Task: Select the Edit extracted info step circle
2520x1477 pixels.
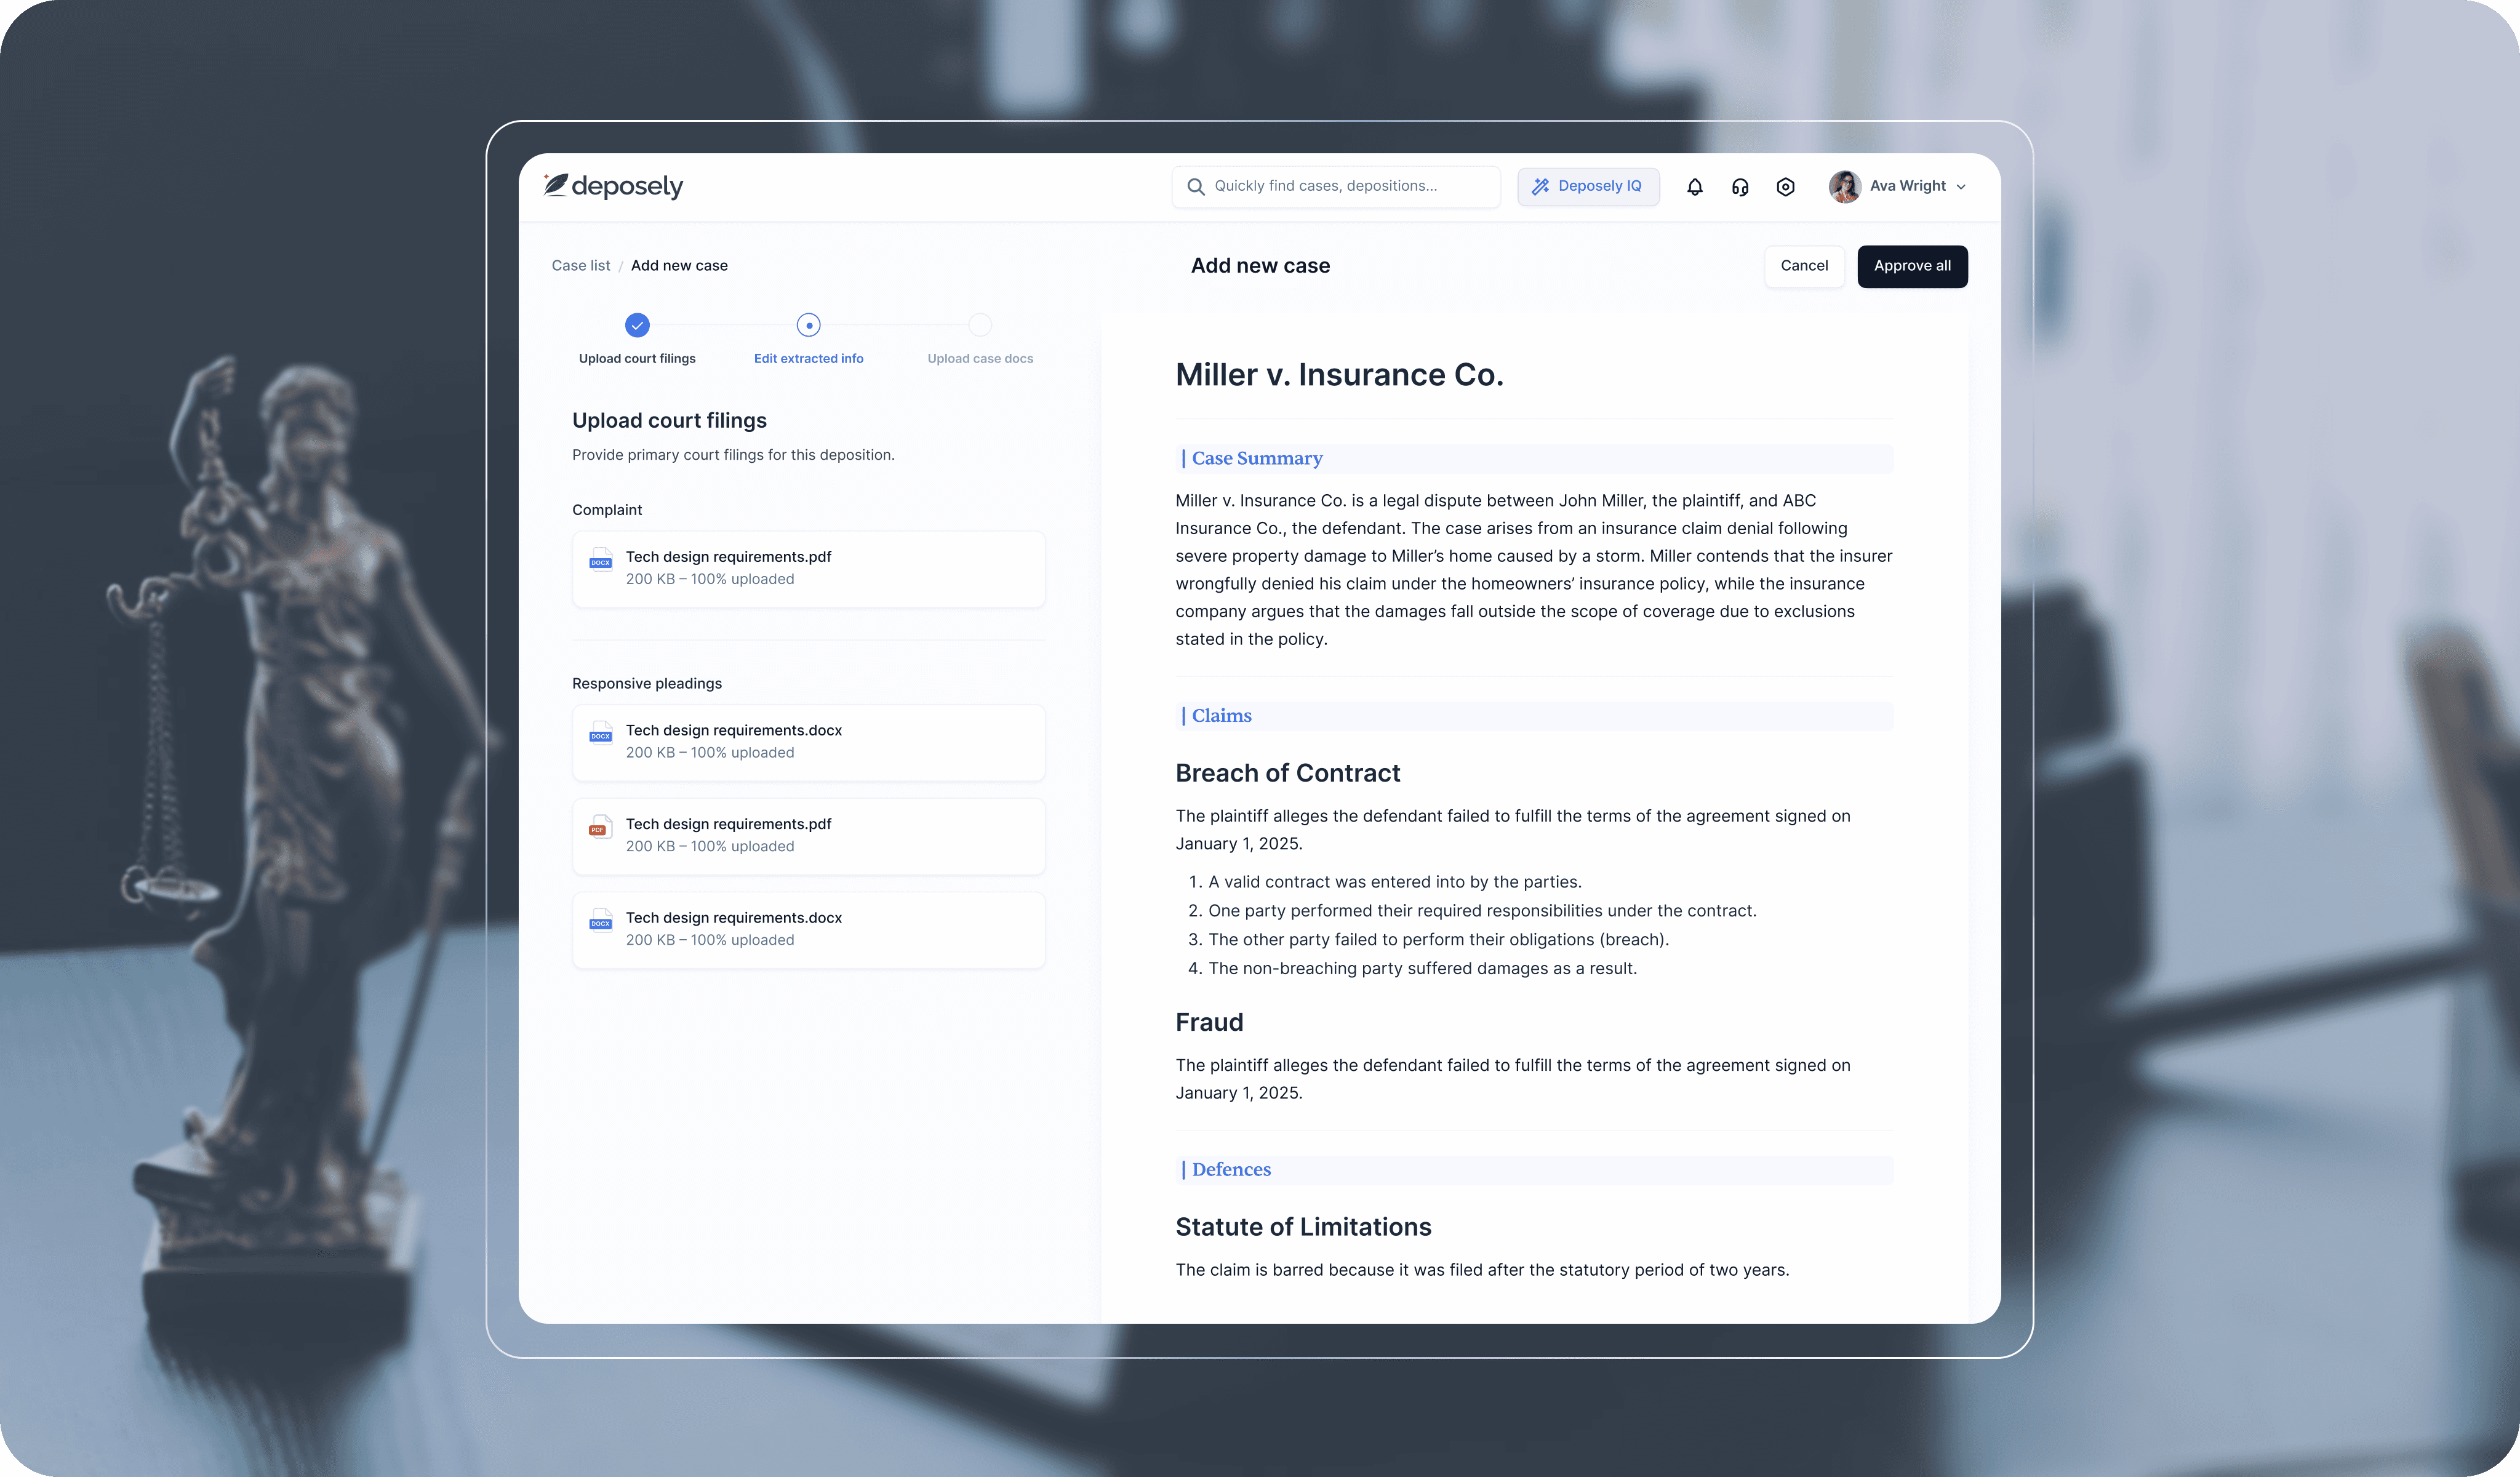Action: (808, 325)
